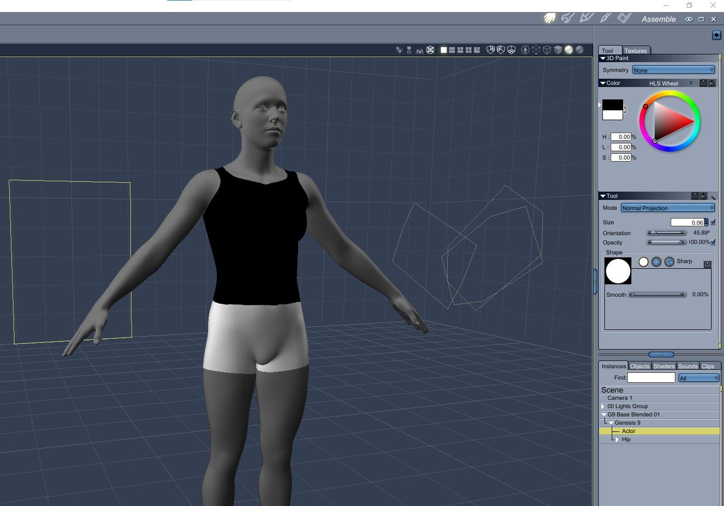Collapse the 3D Paint section
The height and width of the screenshot is (506, 724).
[603, 58]
